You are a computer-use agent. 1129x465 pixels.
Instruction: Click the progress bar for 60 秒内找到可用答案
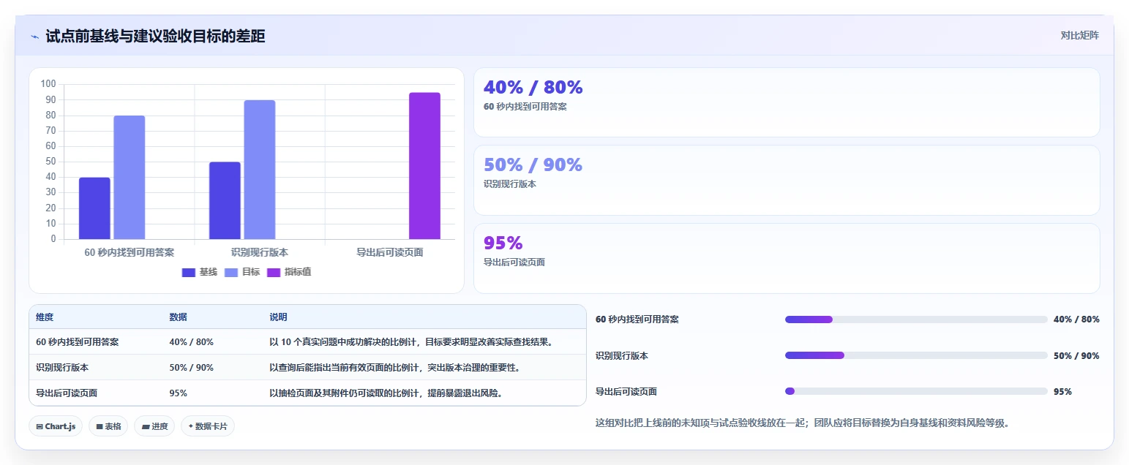(916, 320)
